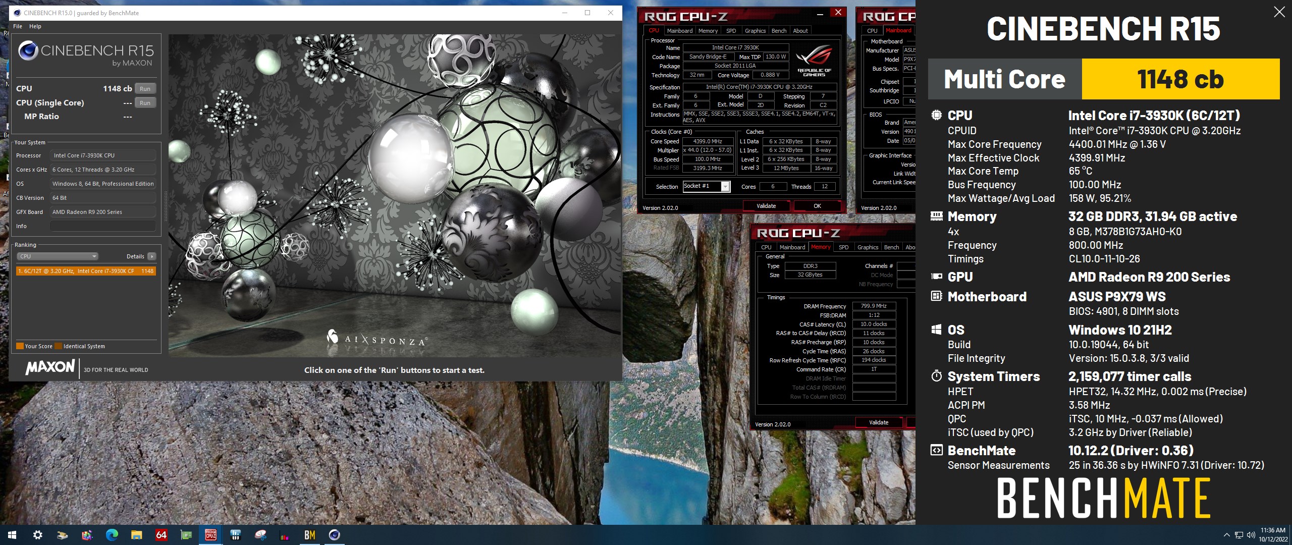Open Cinebench sphere icon in taskbar
Image resolution: width=1292 pixels, height=545 pixels.
pyautogui.click(x=334, y=535)
